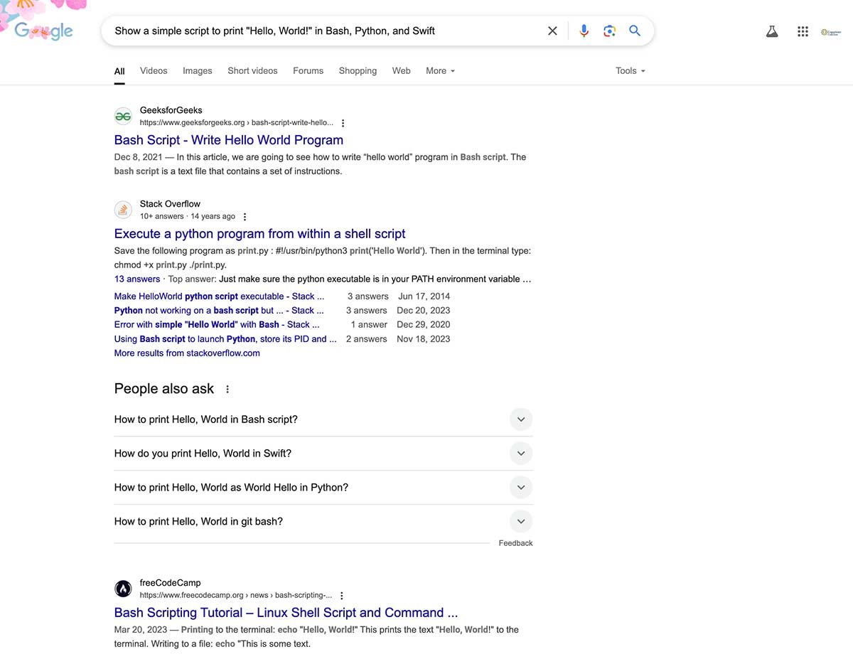The height and width of the screenshot is (659, 853).
Task: Clear the search box text
Action: (552, 31)
